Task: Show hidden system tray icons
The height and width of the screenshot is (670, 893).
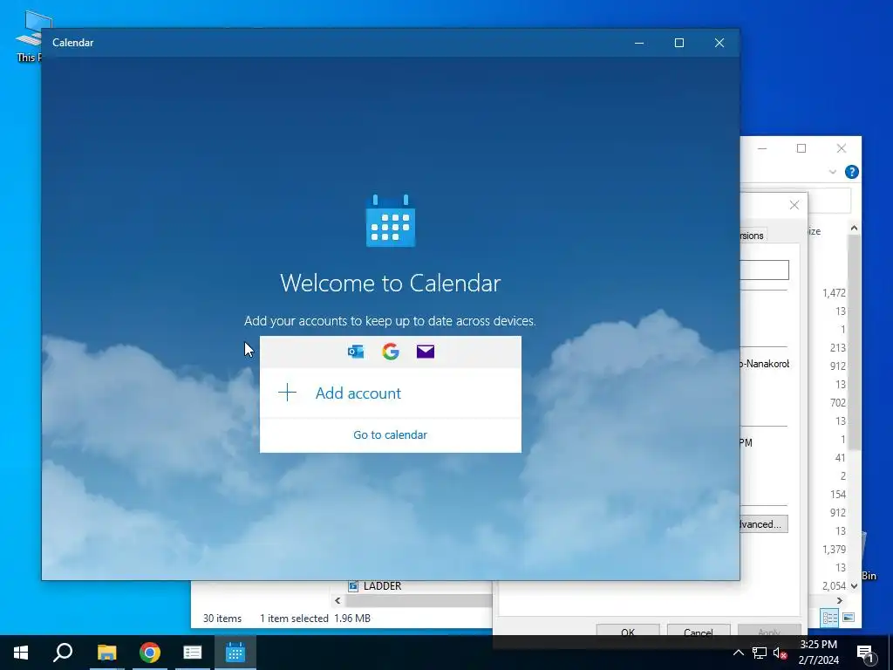Action: pyautogui.click(x=738, y=653)
